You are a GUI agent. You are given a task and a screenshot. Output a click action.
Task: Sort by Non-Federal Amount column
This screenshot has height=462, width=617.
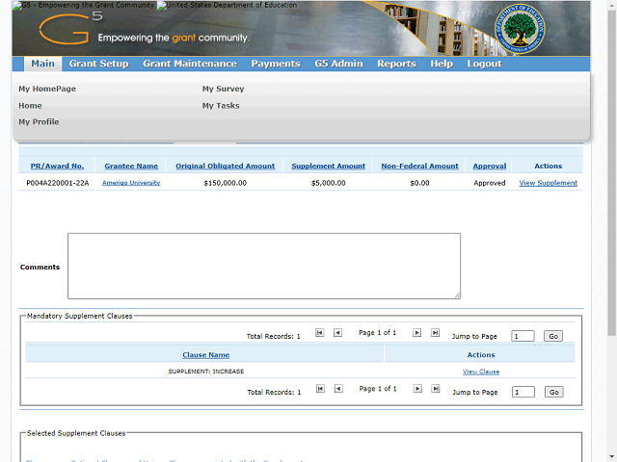tap(420, 167)
